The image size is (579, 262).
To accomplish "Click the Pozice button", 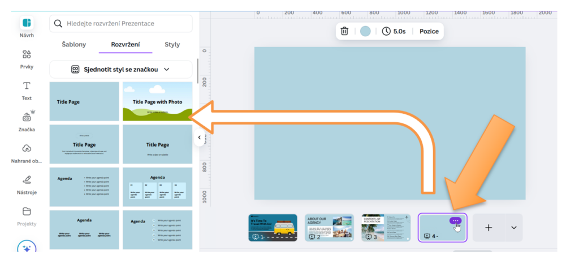I will tap(429, 31).
